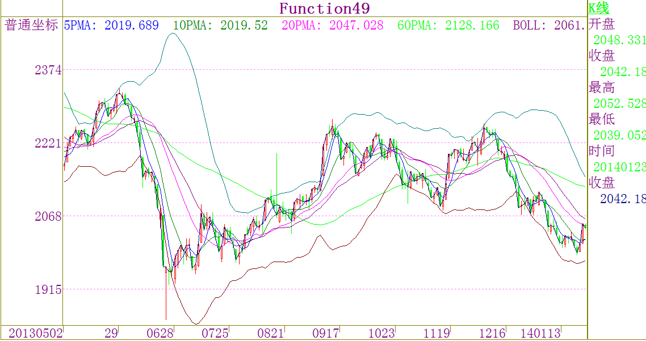Select the 0917 date on time axis
Viewport: 646px width, 341px height.
tap(326, 333)
